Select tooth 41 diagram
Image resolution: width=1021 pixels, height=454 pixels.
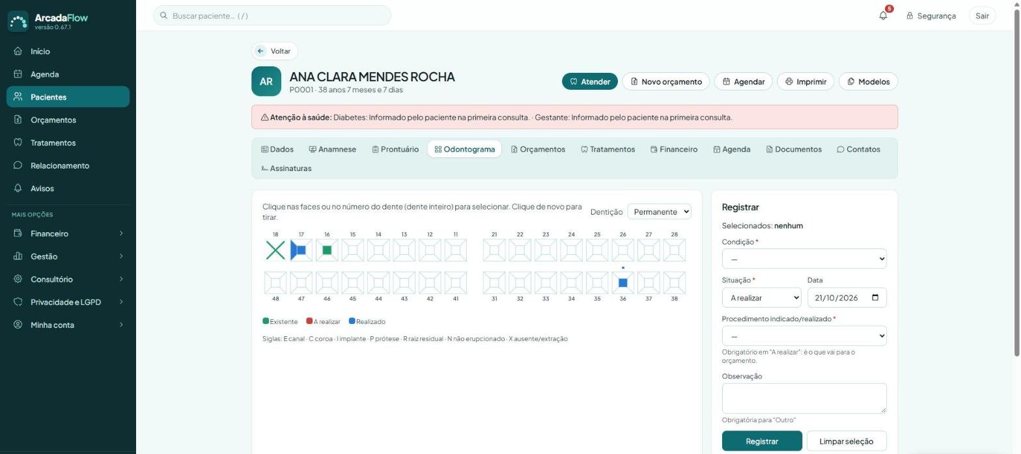456,283
